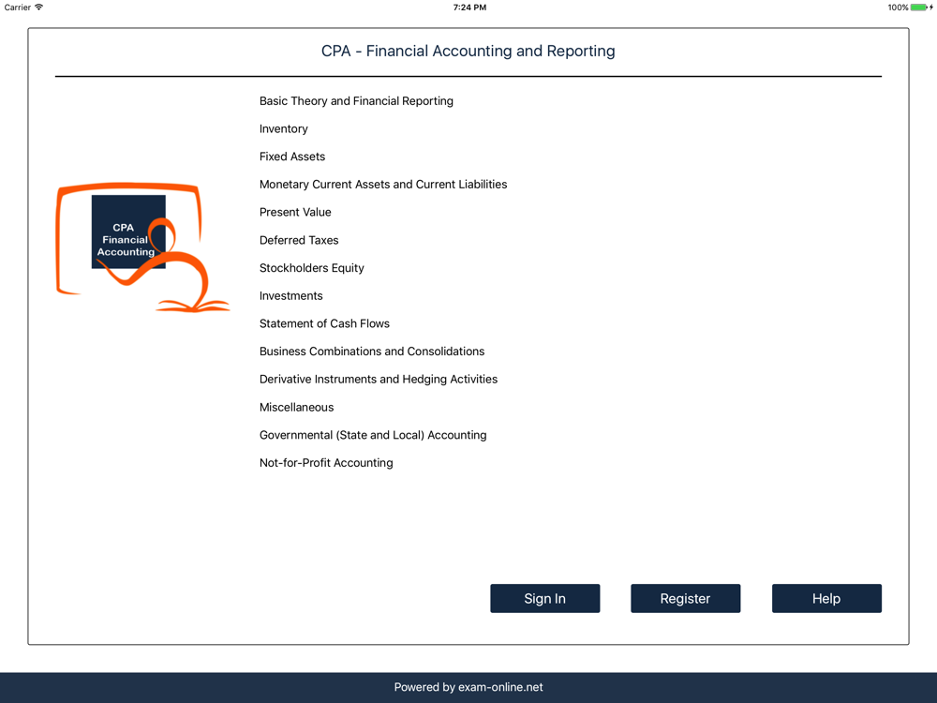Open the Register button
937x703 pixels.
point(686,598)
